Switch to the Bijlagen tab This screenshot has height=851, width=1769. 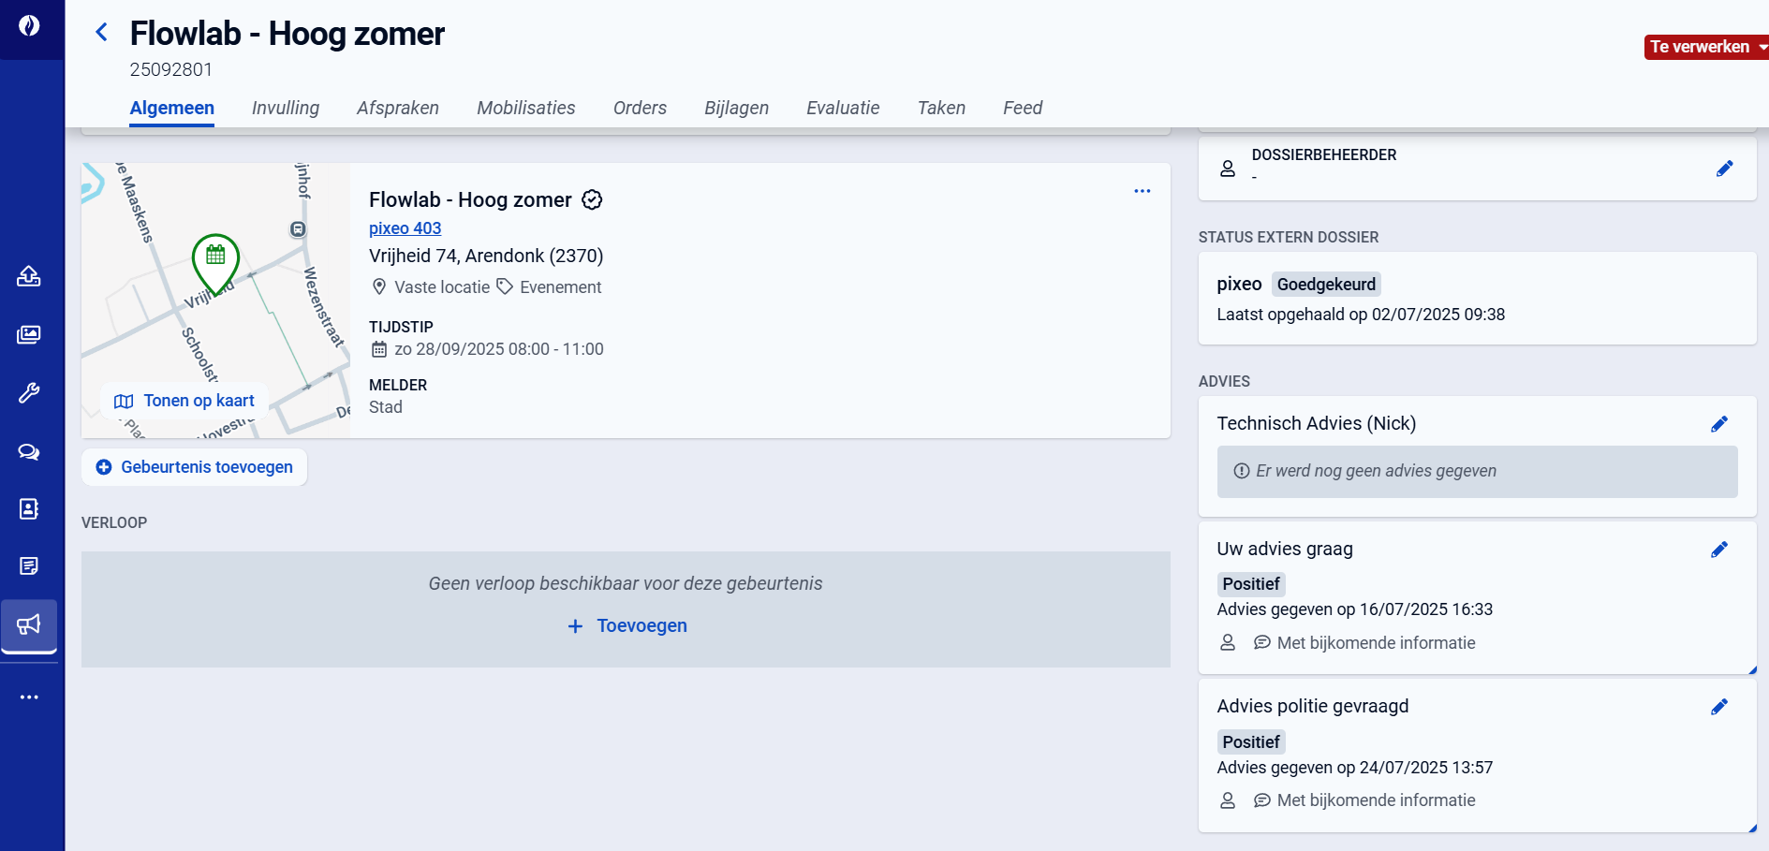736,108
